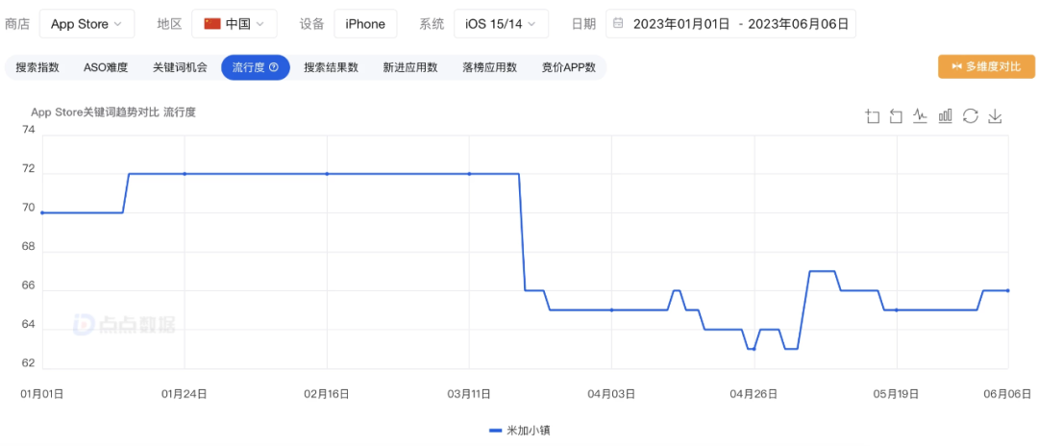Open the 关键词机会 tab

(180, 67)
